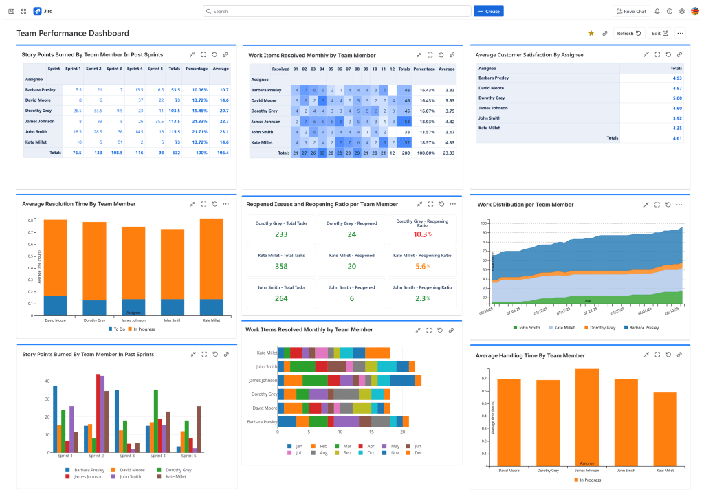Viewport: 704px width, 501px height.
Task: Maximize the Average Customer Satisfaction gadget
Action: point(657,54)
